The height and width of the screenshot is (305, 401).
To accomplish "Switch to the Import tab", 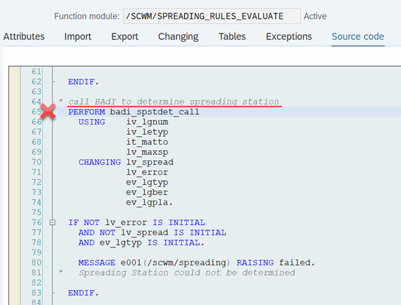I will pos(78,37).
